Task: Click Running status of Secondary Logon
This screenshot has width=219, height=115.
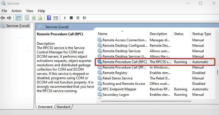Action: point(180,95)
